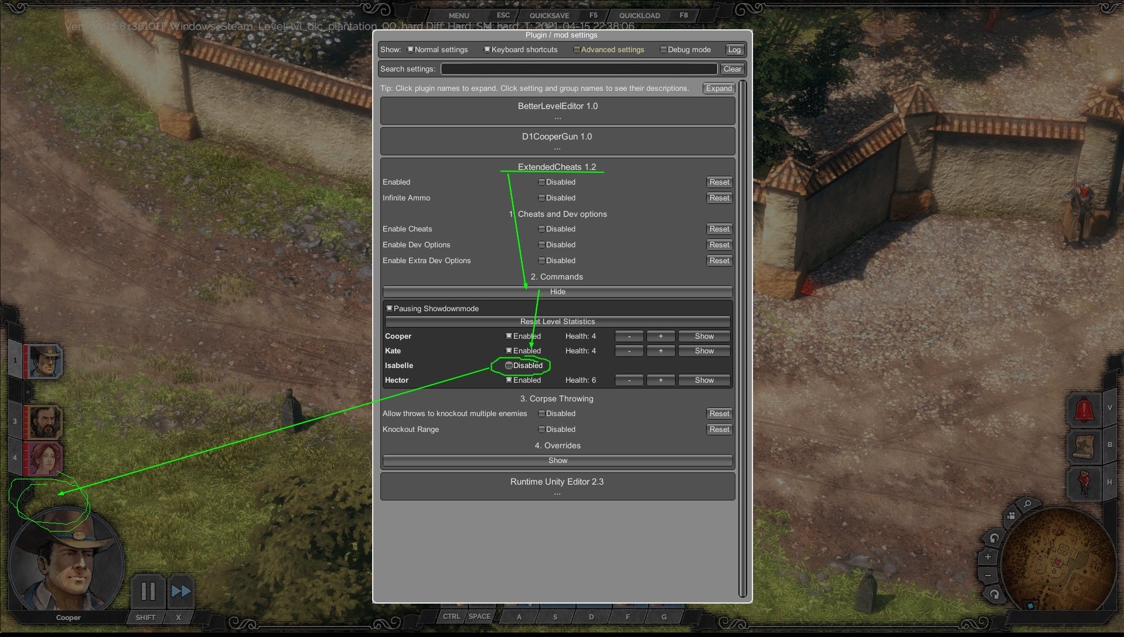Rotate camera counter-clockwise via minimap arrow
The width and height of the screenshot is (1124, 637).
pos(994,538)
